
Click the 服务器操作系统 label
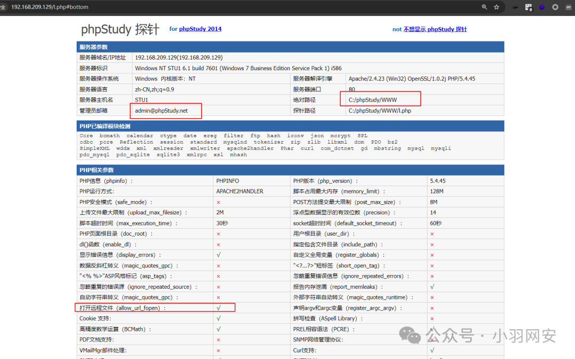pyautogui.click(x=99, y=79)
